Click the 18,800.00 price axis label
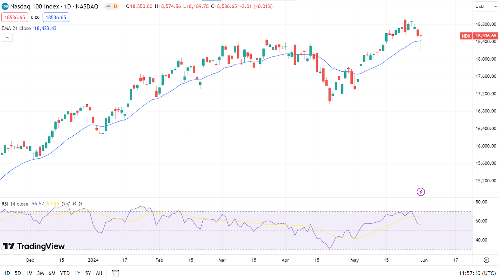This screenshot has width=498, height=280. (x=486, y=24)
